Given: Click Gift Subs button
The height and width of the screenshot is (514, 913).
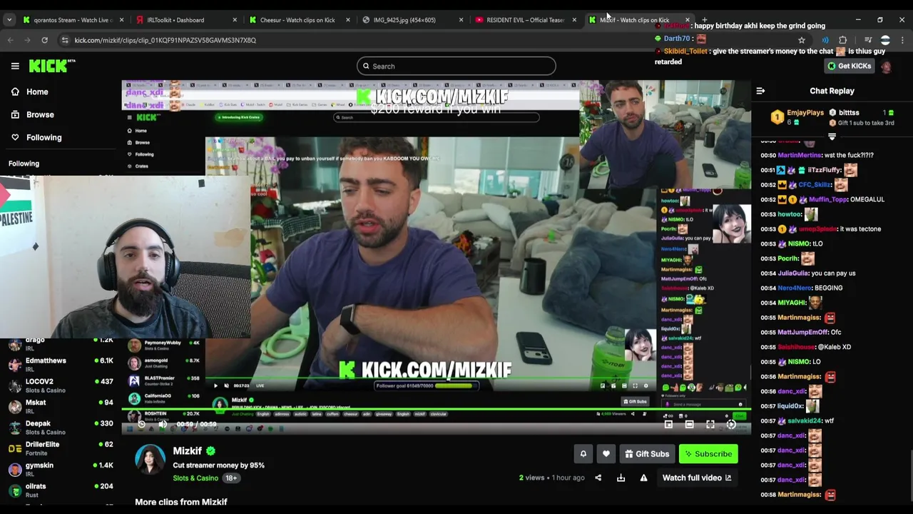Looking at the screenshot, I should tap(647, 454).
